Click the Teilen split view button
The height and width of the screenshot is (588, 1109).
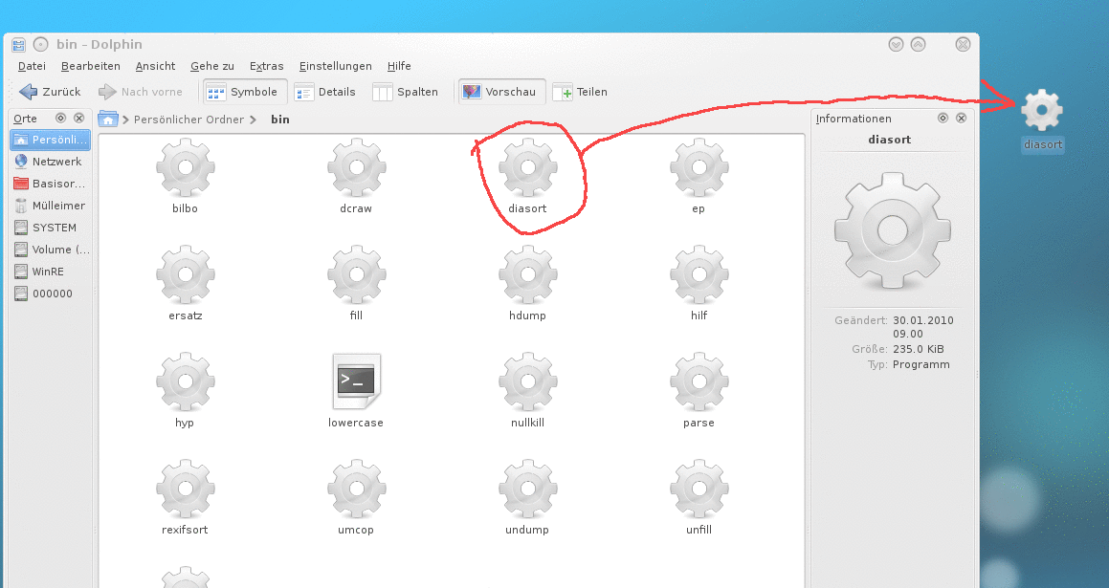click(580, 92)
